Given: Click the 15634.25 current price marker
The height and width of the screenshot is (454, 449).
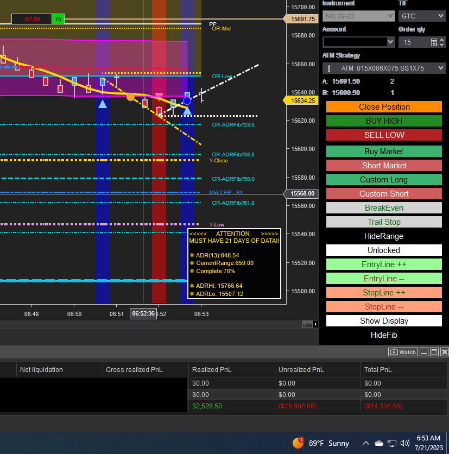Looking at the screenshot, I should [301, 100].
